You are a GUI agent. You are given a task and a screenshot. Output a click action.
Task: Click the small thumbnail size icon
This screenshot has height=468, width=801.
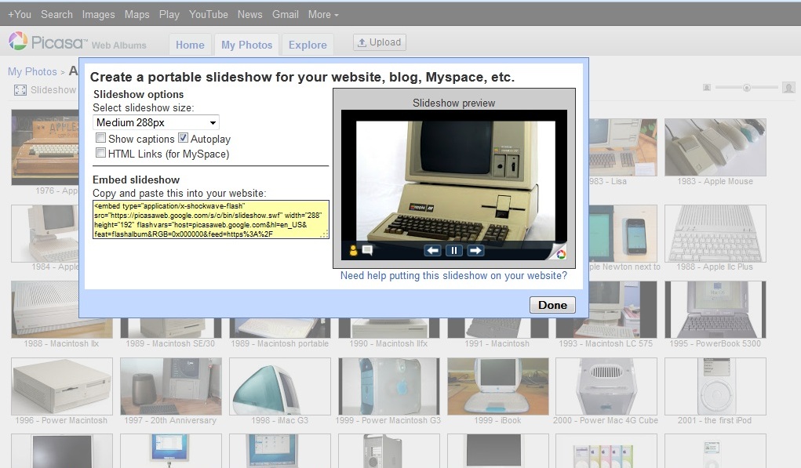[x=707, y=88]
